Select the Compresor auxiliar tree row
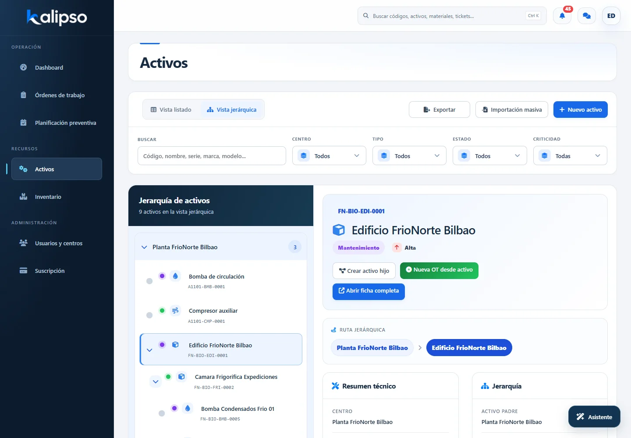Screen dimensions: 631x438 pos(221,315)
